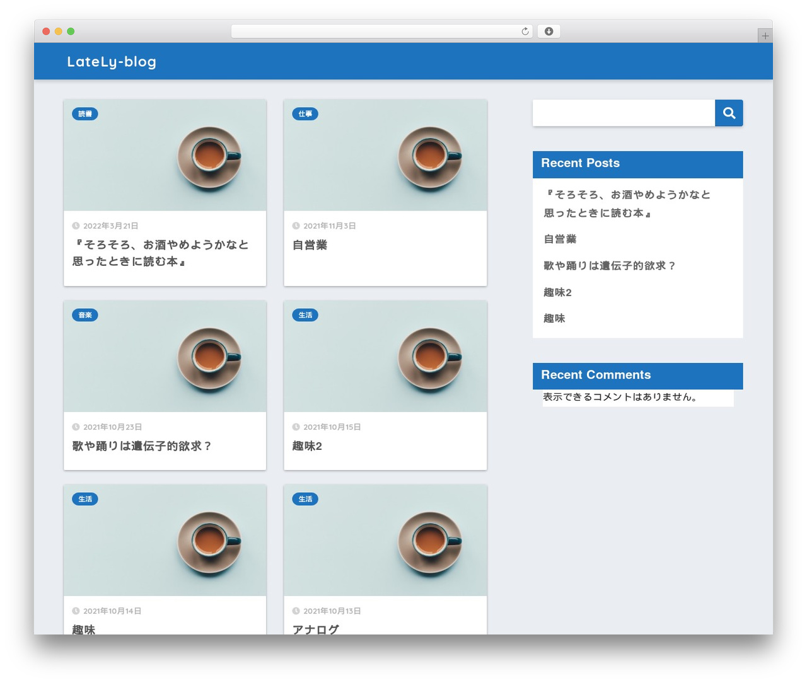Open the アナログ post card title
Image resolution: width=807 pixels, height=683 pixels.
(315, 629)
